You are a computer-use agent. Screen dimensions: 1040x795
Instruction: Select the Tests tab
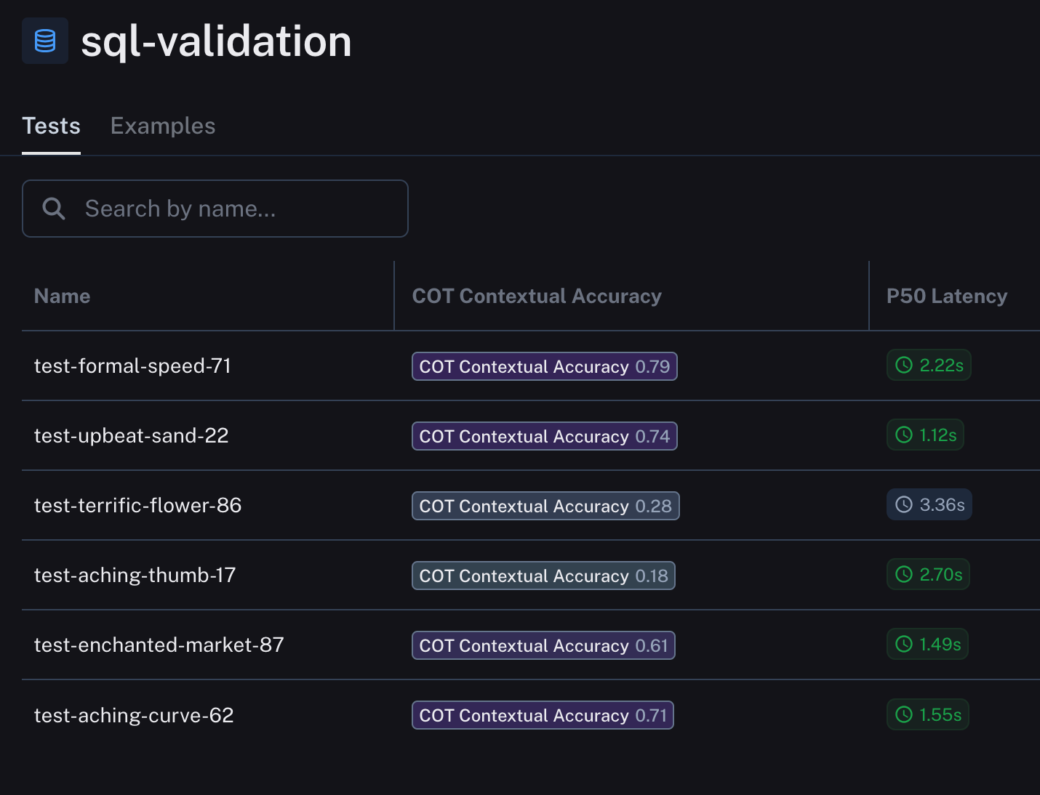coord(51,126)
